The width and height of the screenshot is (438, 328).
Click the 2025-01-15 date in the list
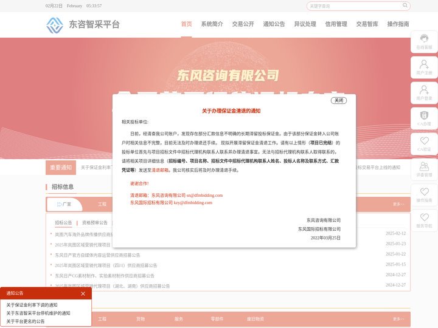(x=395, y=264)
